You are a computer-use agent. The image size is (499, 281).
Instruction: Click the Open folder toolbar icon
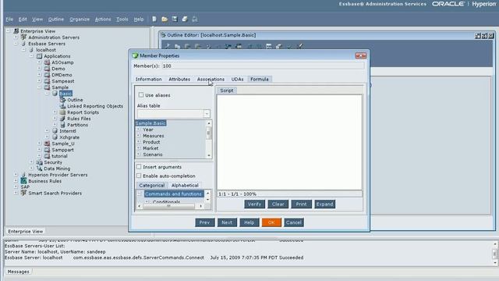(x=165, y=19)
